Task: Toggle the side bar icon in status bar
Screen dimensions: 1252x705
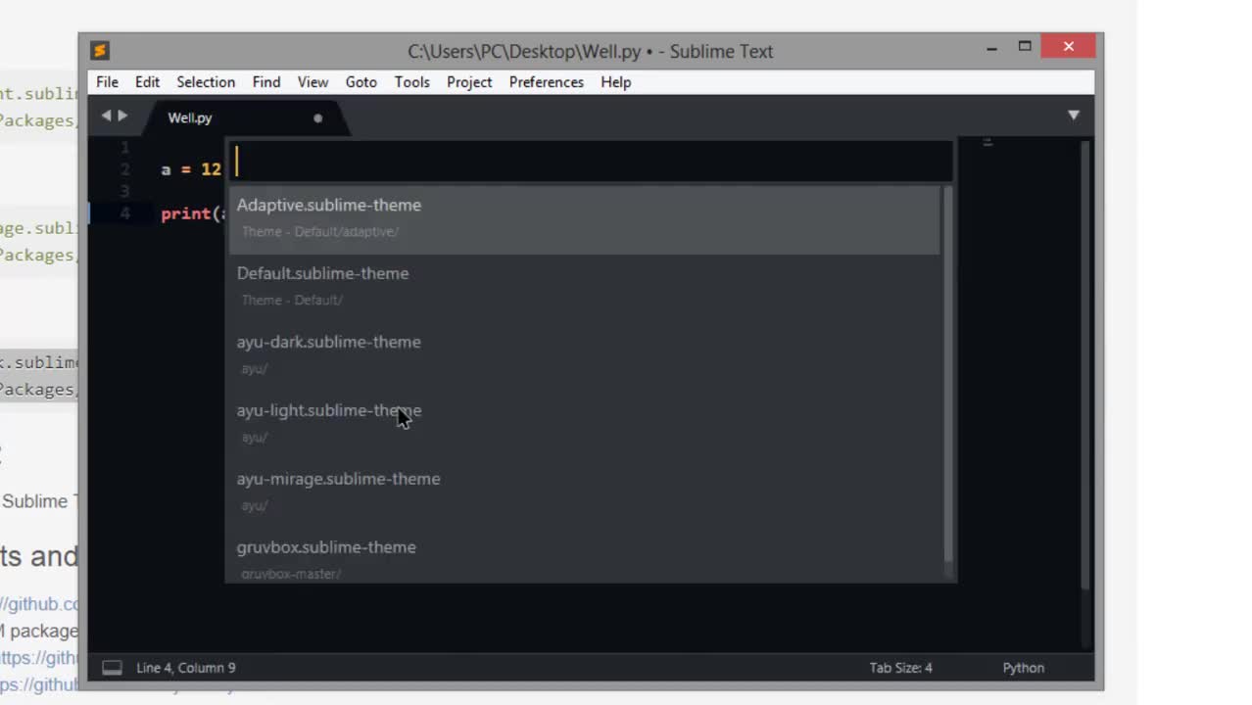Action: point(113,668)
